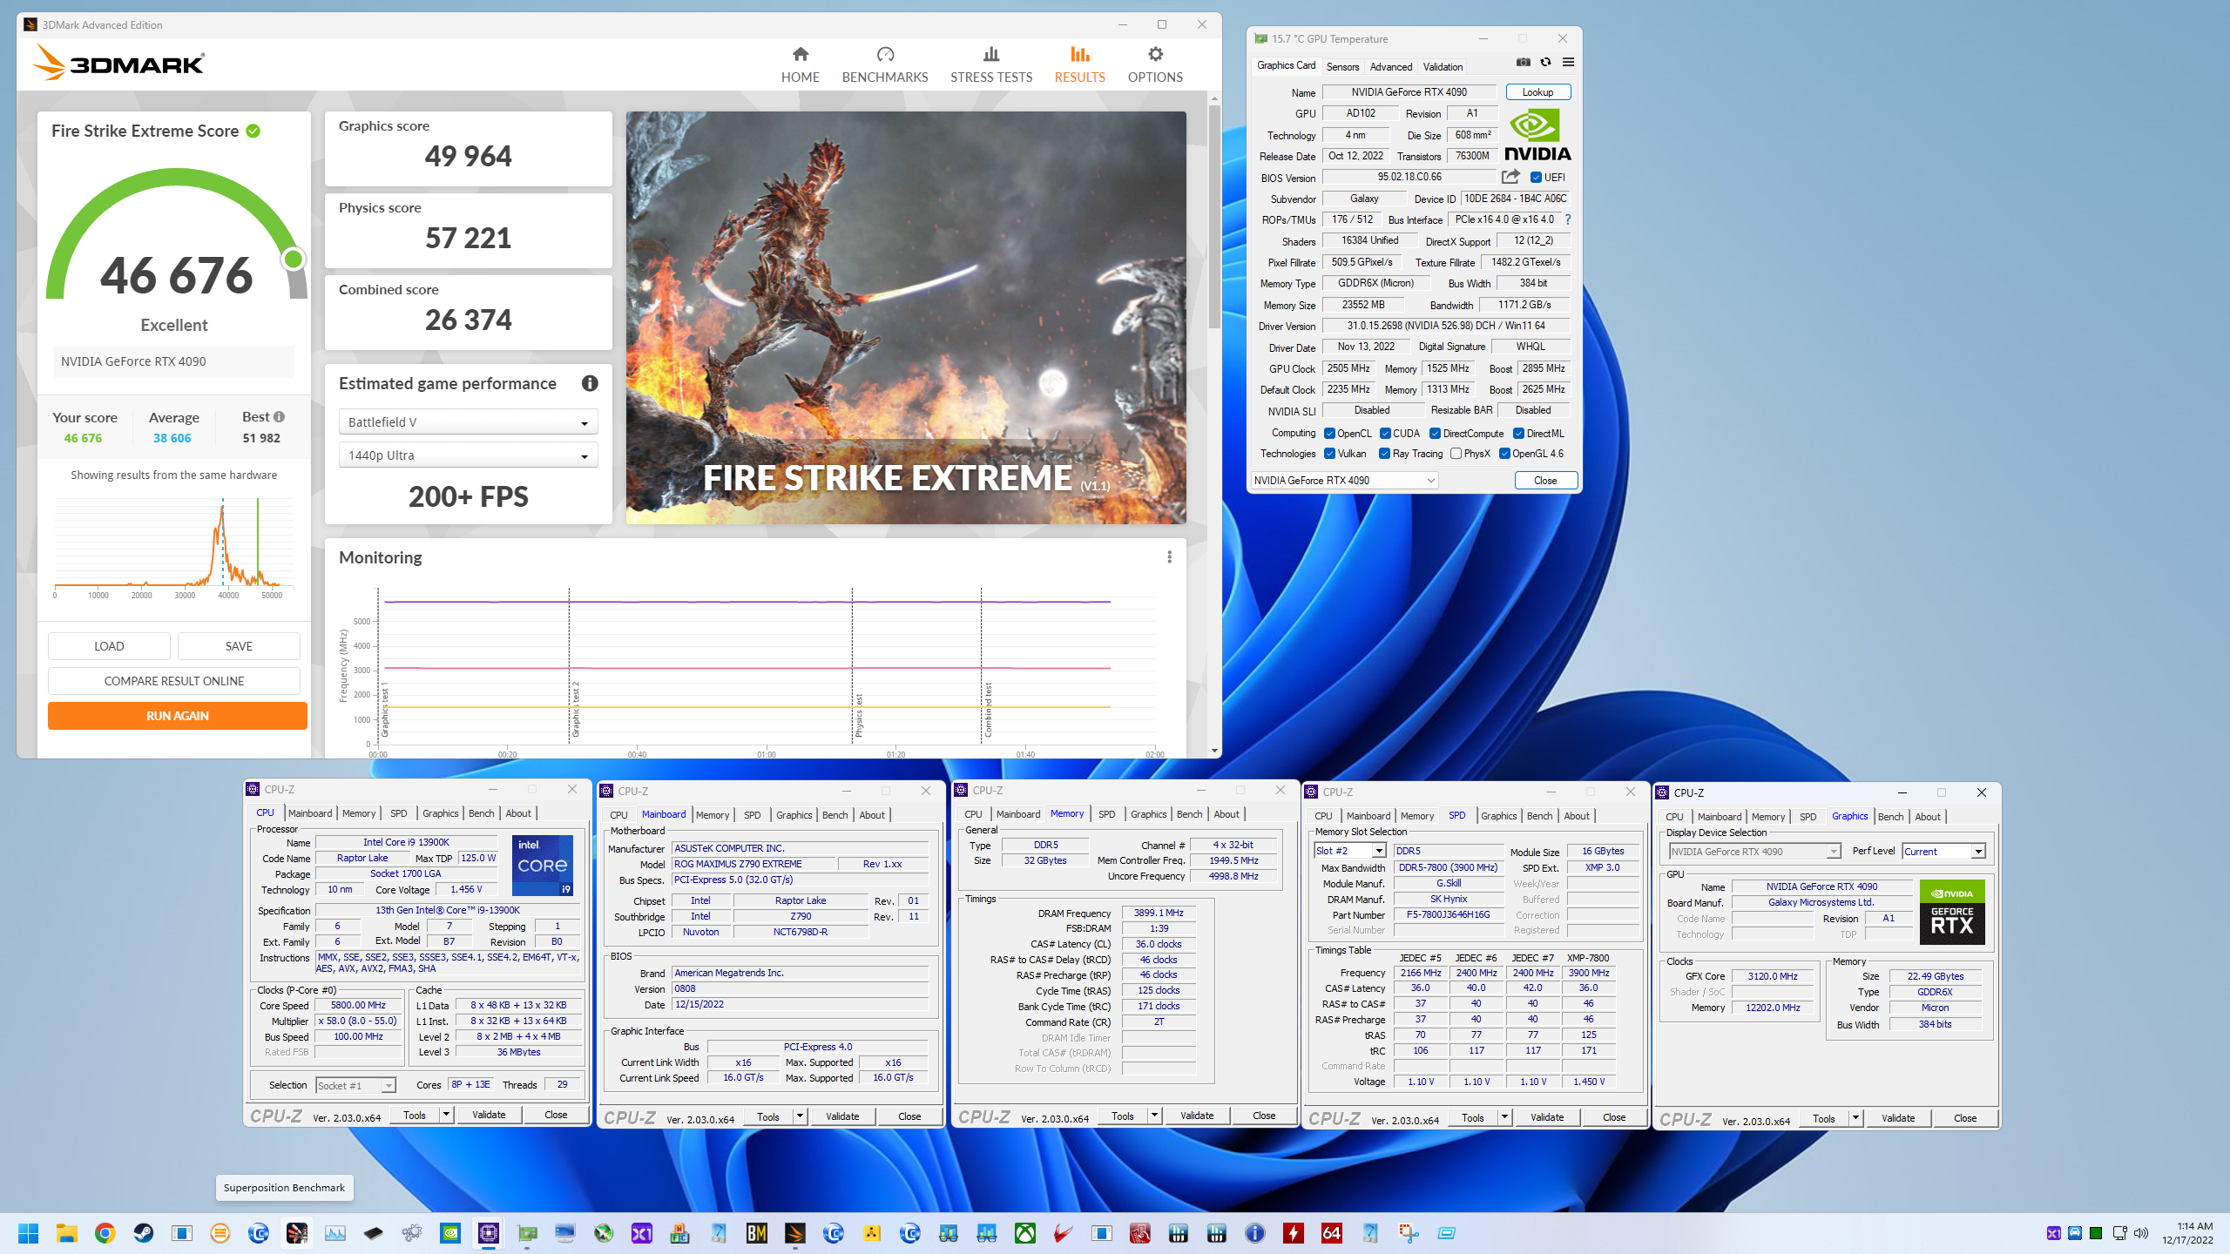Click the info icon next to Best score
The width and height of the screenshot is (2230, 1254).
tap(280, 417)
